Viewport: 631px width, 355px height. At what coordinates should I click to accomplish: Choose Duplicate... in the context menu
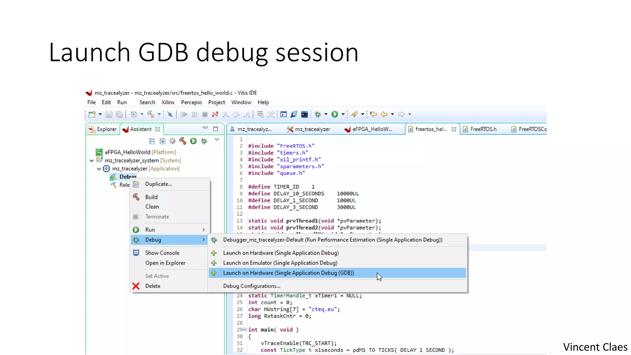point(170,184)
